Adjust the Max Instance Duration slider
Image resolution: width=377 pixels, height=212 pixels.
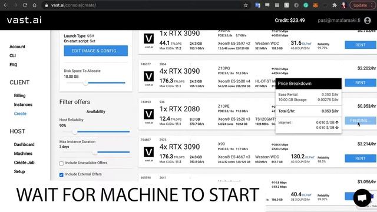[x=95, y=153]
